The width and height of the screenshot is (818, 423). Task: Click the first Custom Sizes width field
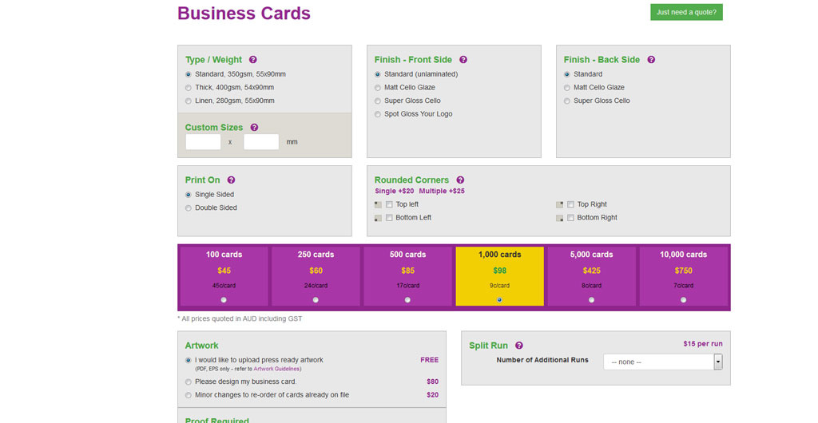(203, 142)
